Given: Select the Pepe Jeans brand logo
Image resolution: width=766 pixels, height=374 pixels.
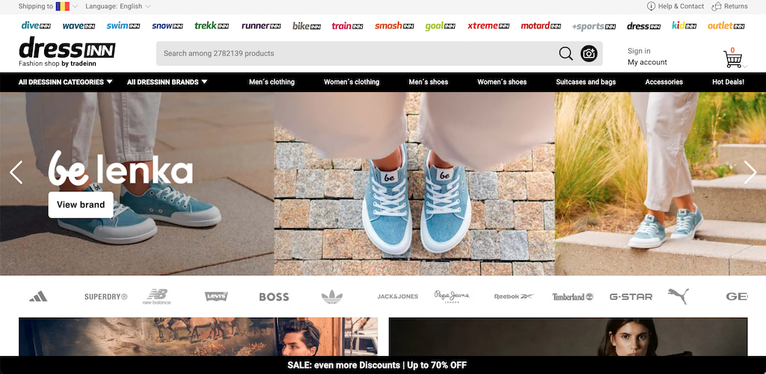Looking at the screenshot, I should [x=452, y=296].
